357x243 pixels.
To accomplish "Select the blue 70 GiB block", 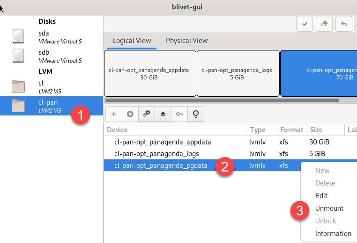I will [319, 73].
